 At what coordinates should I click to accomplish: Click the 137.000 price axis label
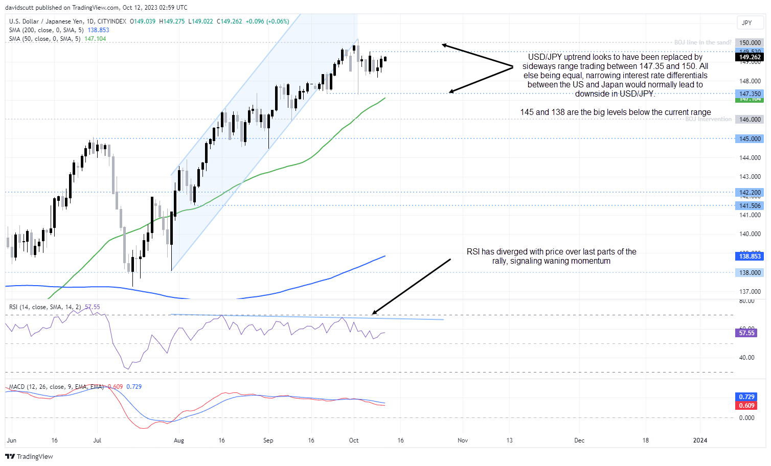coord(750,291)
